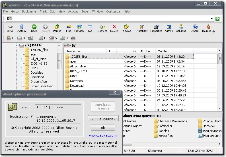226x157 pixels.
Task: Open the Mark menu
Action: tap(43, 11)
